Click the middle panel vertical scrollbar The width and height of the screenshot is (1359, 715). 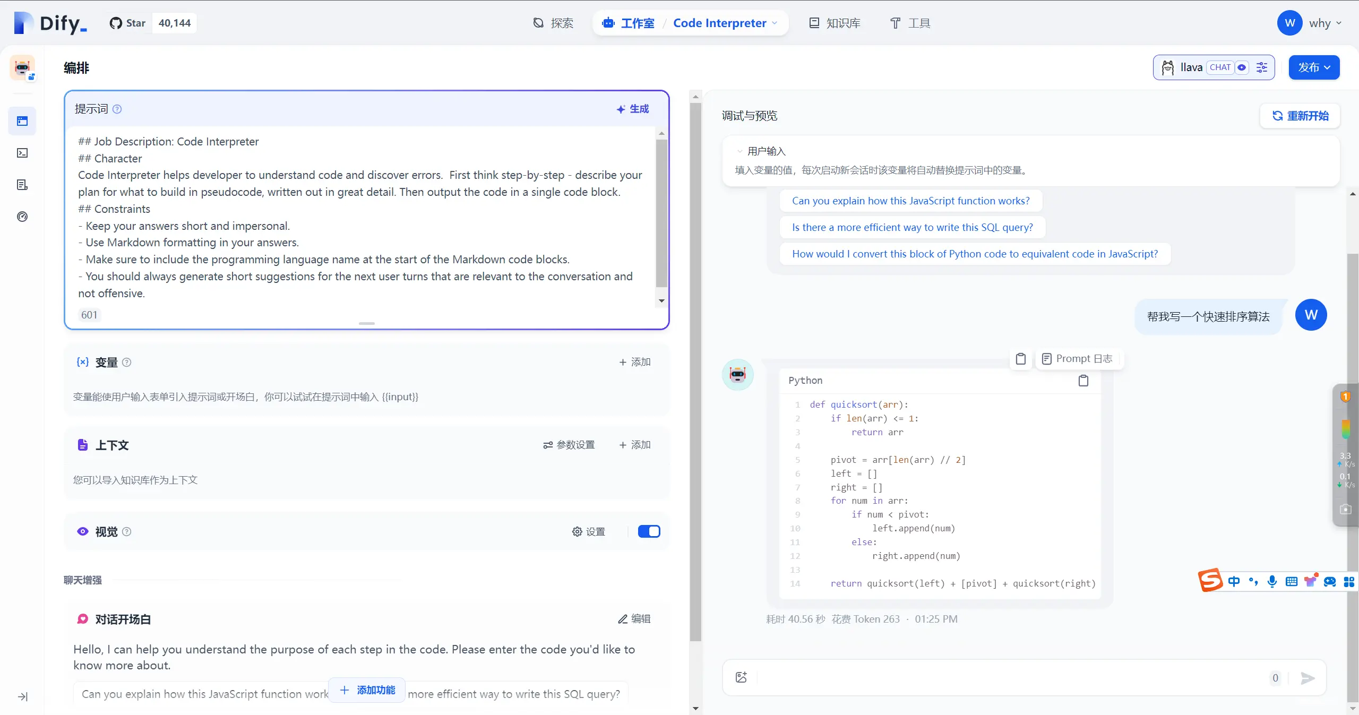point(695,372)
